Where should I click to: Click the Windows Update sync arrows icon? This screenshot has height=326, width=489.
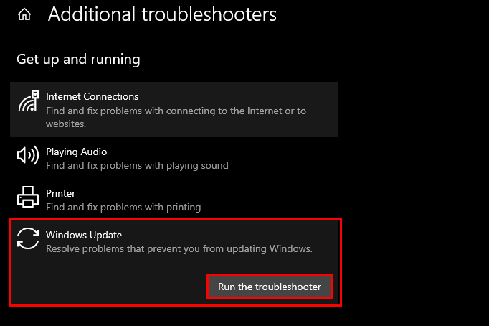28,239
